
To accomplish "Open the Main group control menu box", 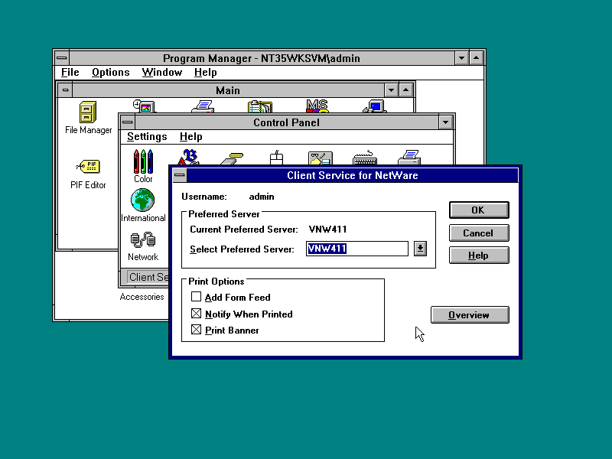I will point(65,90).
